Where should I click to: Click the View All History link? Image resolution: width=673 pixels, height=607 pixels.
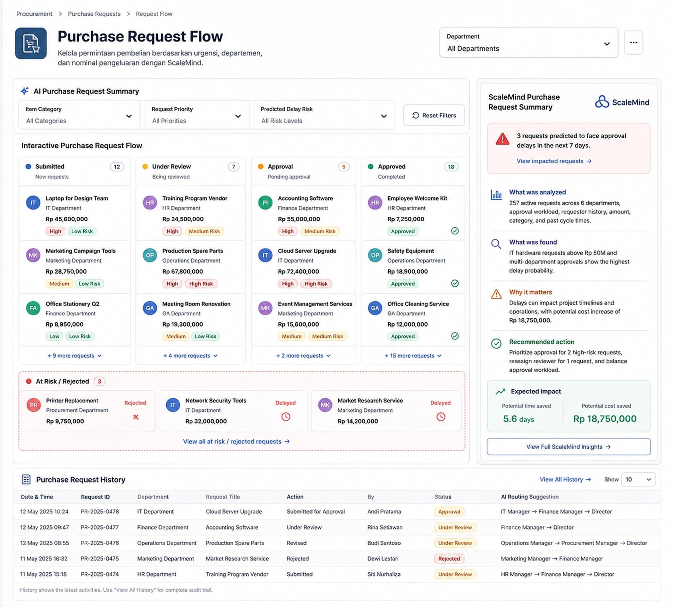click(565, 479)
